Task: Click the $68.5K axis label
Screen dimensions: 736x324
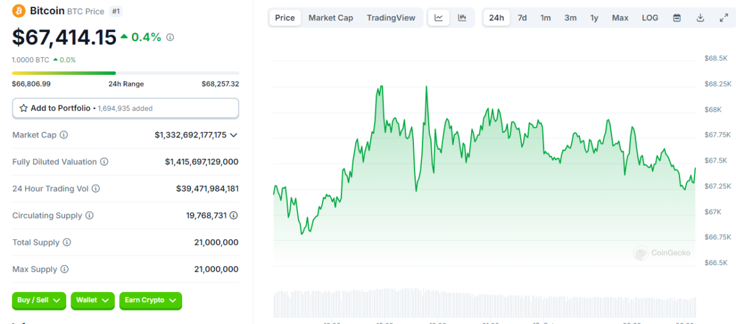Action: tap(716, 58)
